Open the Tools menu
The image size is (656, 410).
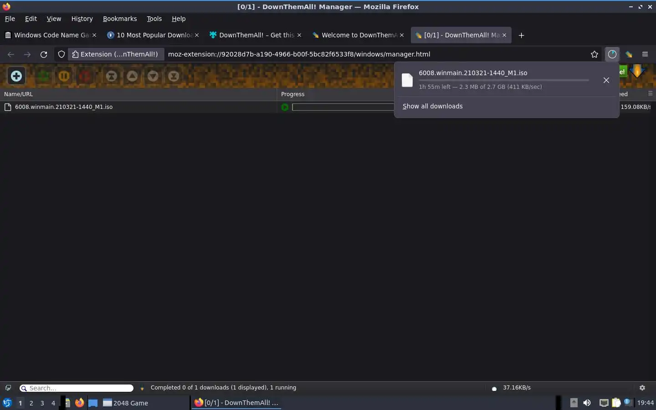tap(154, 19)
